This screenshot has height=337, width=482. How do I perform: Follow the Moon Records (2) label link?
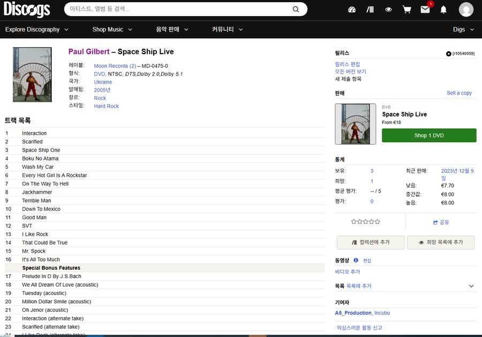[115, 66]
